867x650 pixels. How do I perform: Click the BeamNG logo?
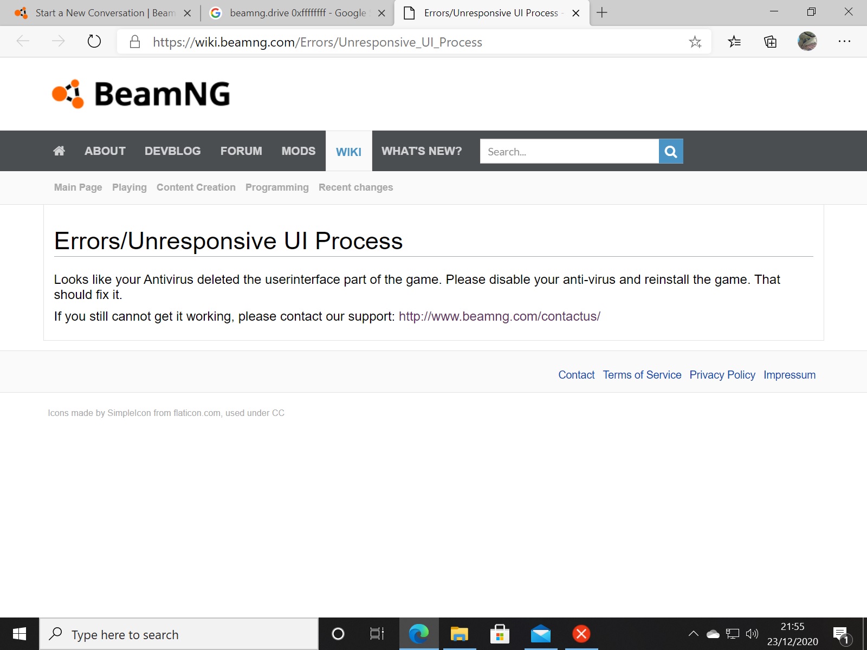click(141, 94)
